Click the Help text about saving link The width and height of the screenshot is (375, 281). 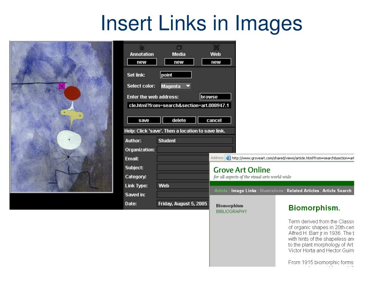coord(175,131)
